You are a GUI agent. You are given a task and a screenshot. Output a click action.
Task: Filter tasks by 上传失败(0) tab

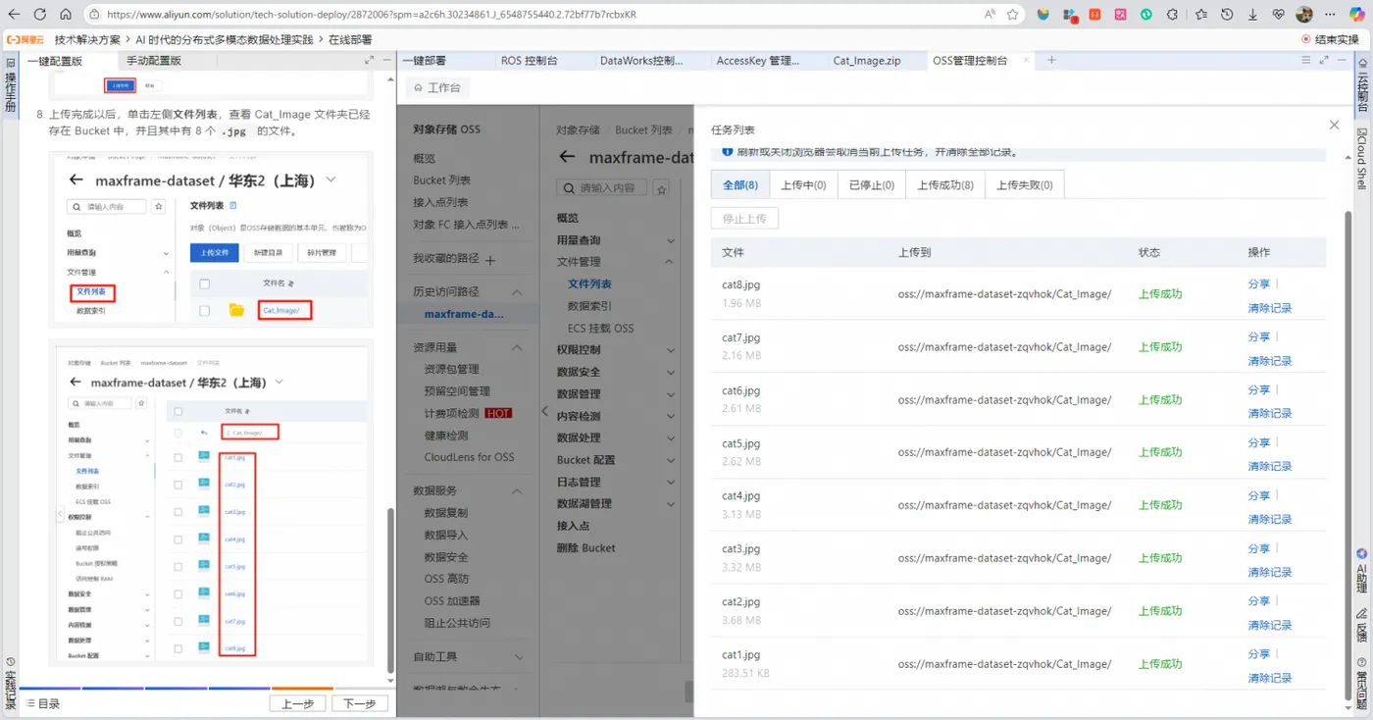tap(1025, 185)
